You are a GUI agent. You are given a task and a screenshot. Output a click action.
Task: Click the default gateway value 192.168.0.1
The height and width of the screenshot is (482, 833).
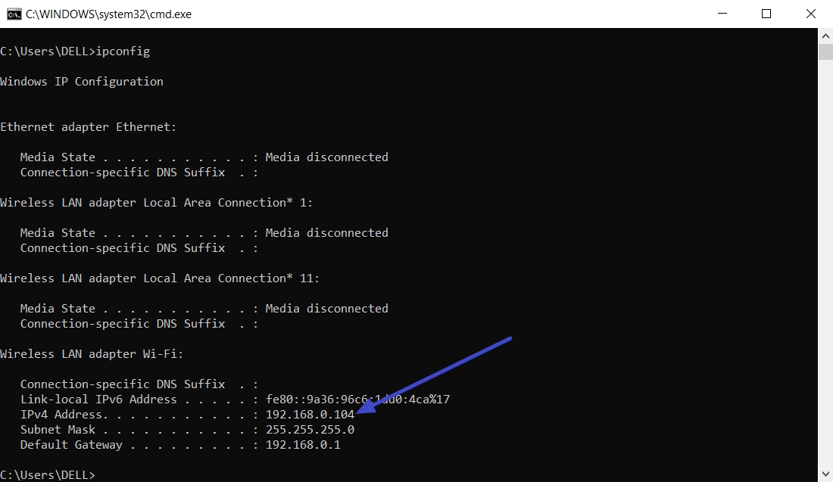pyautogui.click(x=303, y=445)
